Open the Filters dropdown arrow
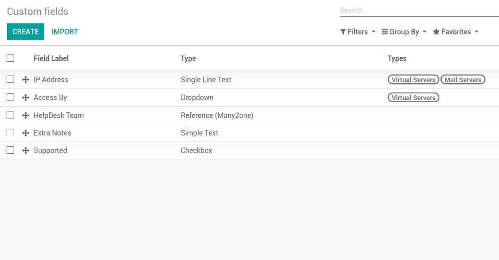This screenshot has height=260, width=499. pyautogui.click(x=374, y=32)
